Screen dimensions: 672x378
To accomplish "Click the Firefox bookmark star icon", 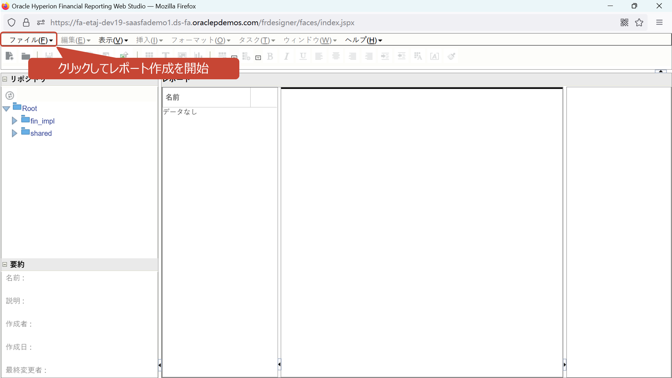I will pos(639,23).
